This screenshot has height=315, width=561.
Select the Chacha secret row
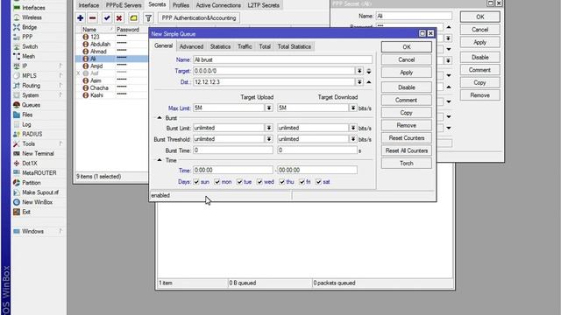click(x=111, y=87)
